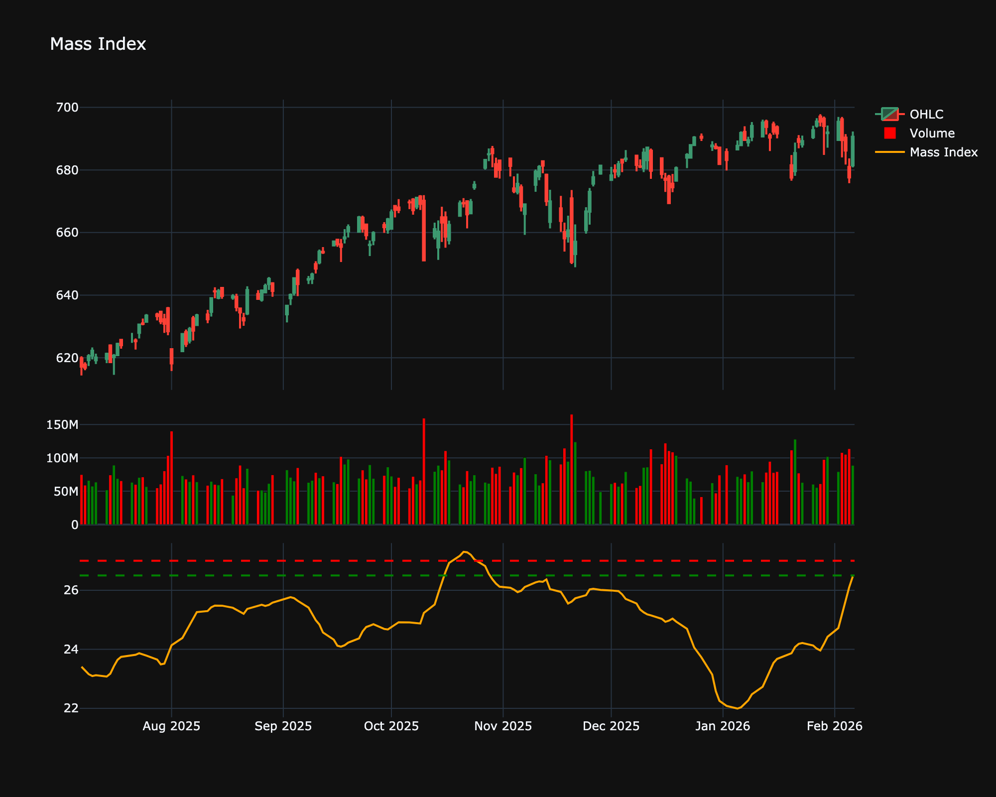Hide Volume trace via legend text

click(x=932, y=133)
